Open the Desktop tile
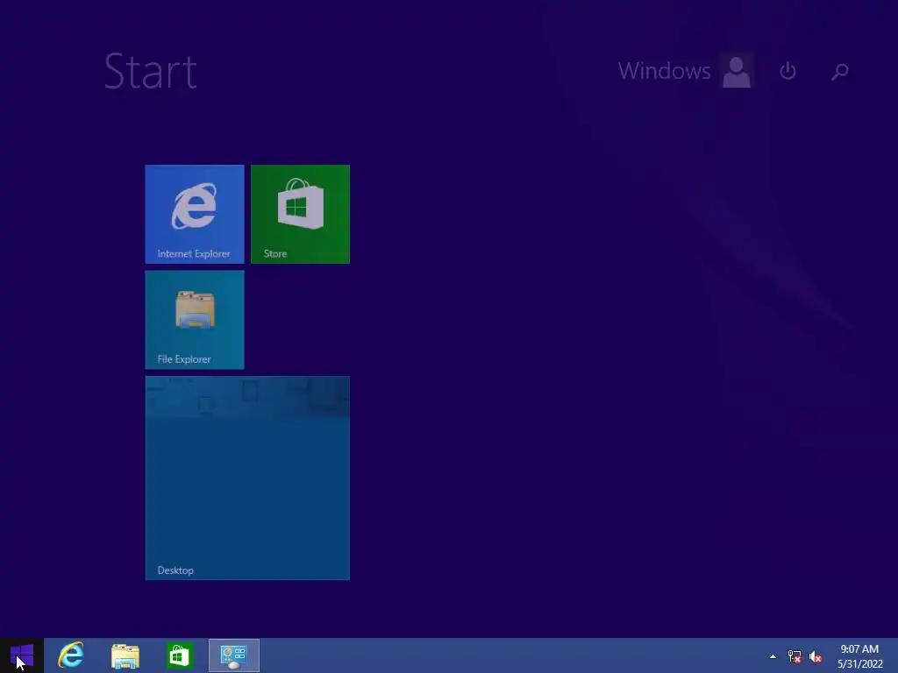Image resolution: width=898 pixels, height=673 pixels. [247, 478]
